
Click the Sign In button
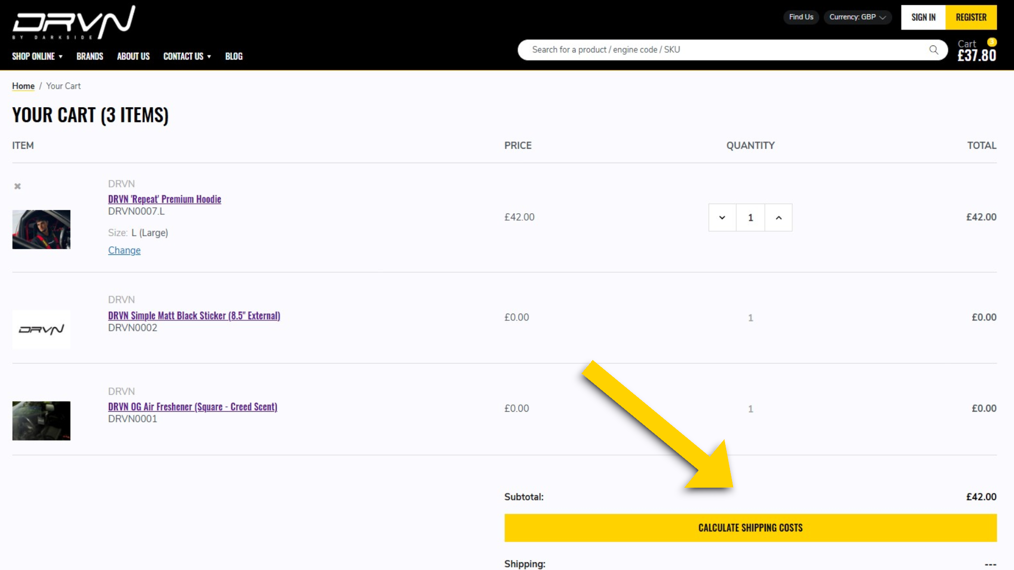(923, 17)
